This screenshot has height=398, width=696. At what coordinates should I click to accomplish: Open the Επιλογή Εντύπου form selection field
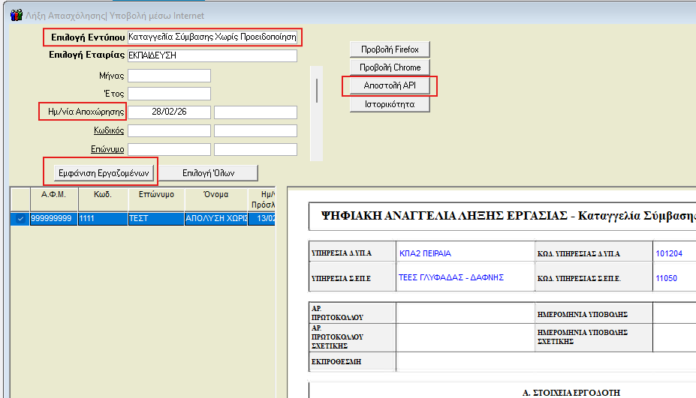(x=212, y=37)
